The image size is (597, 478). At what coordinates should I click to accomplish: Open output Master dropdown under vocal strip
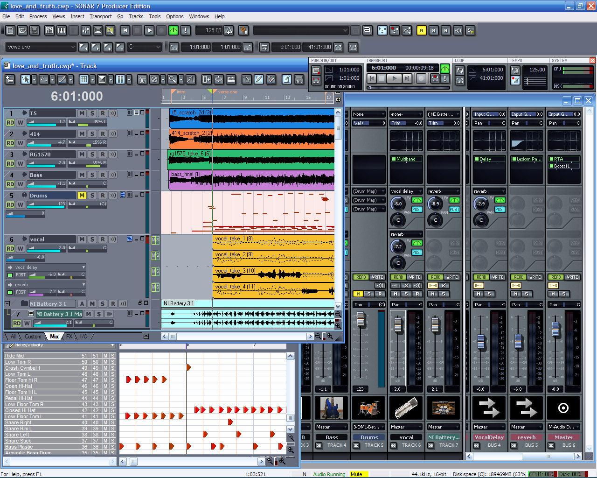(x=406, y=427)
